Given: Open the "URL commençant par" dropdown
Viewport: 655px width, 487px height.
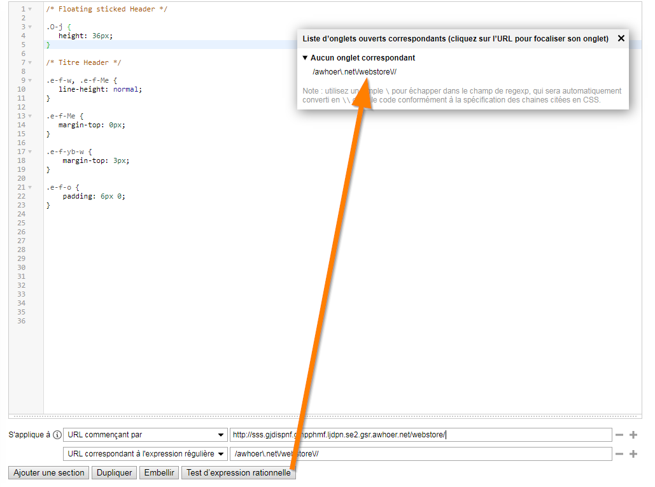Looking at the screenshot, I should coord(145,434).
